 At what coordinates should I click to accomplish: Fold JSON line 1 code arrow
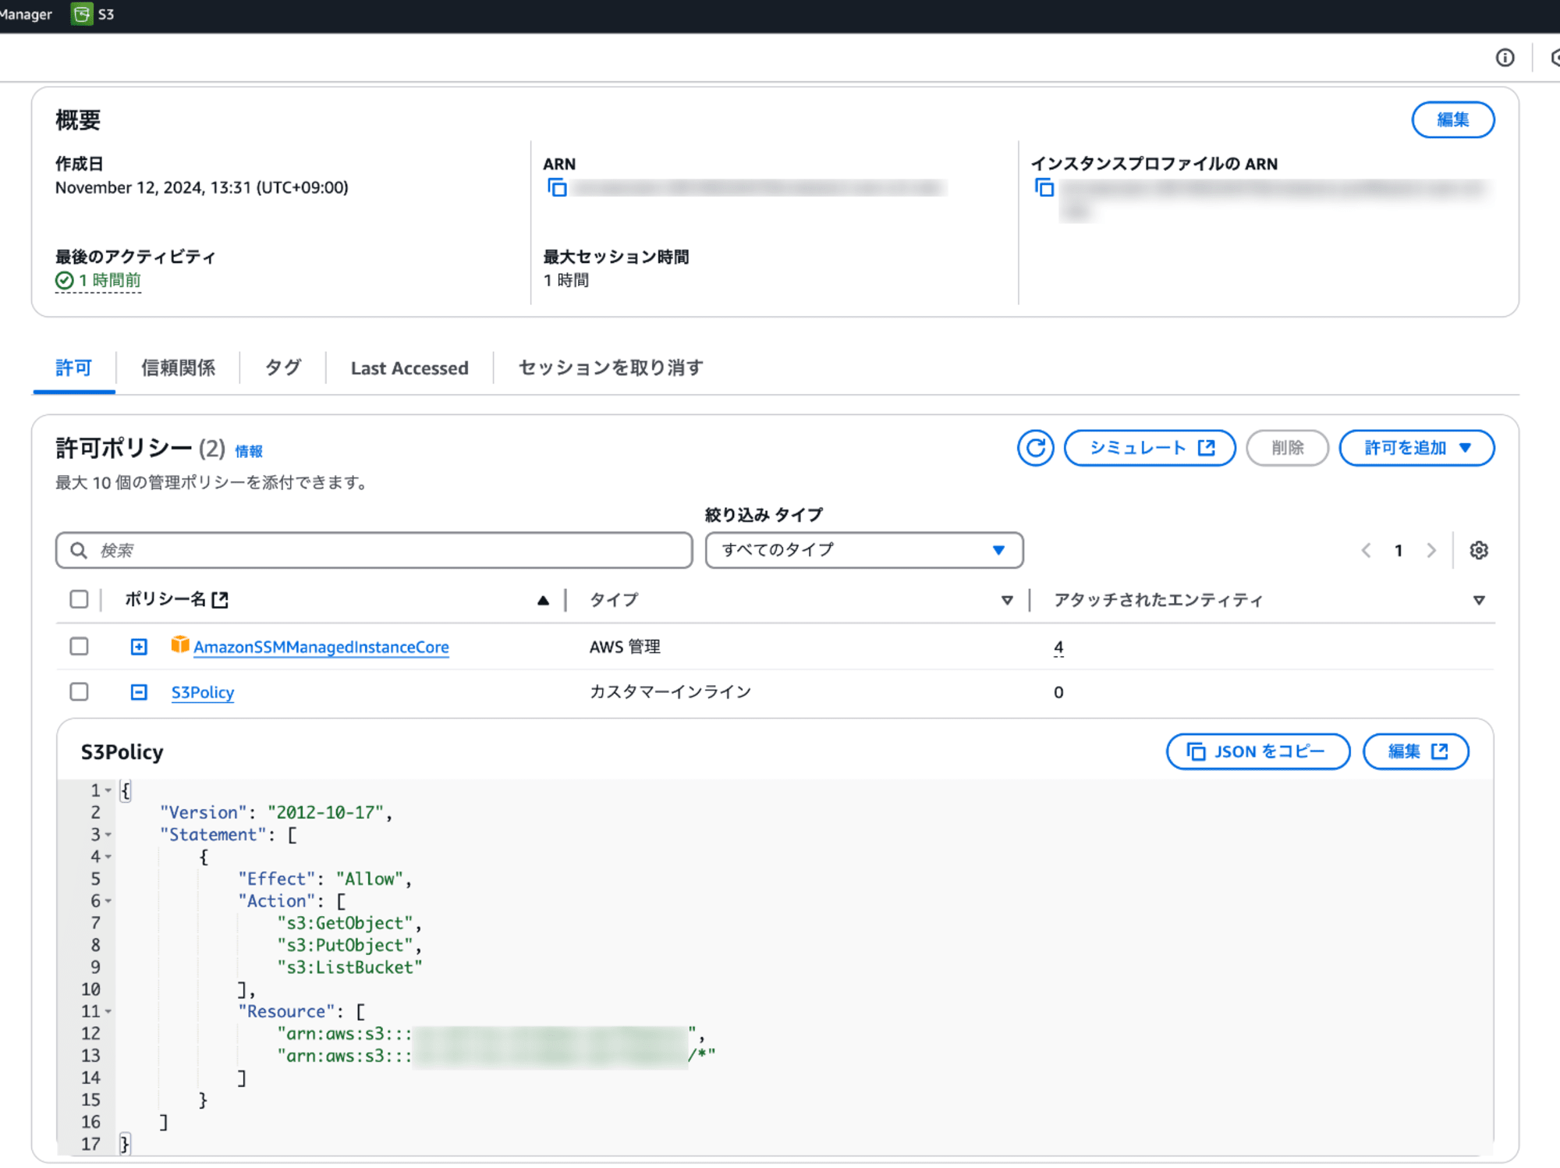(108, 790)
